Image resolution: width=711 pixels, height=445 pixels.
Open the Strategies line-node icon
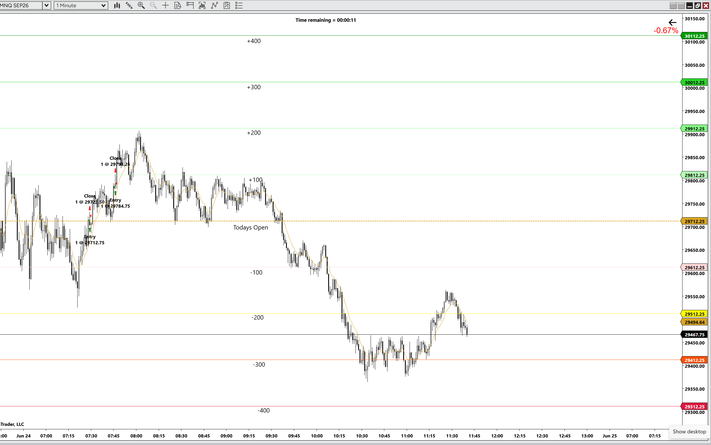click(215, 5)
